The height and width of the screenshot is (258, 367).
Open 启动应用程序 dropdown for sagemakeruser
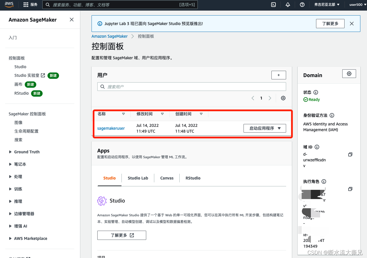(x=265, y=128)
